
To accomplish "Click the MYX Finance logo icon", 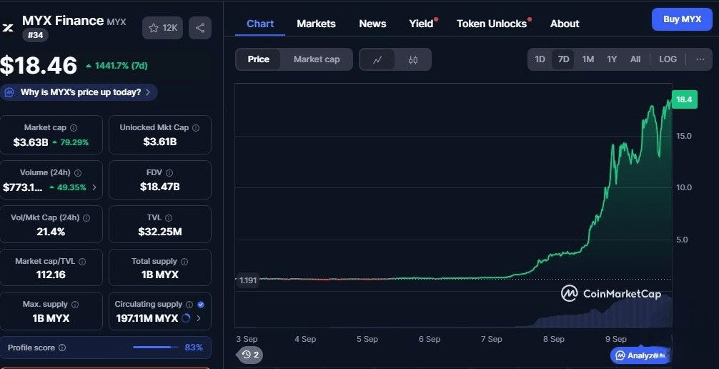I will 8,28.
